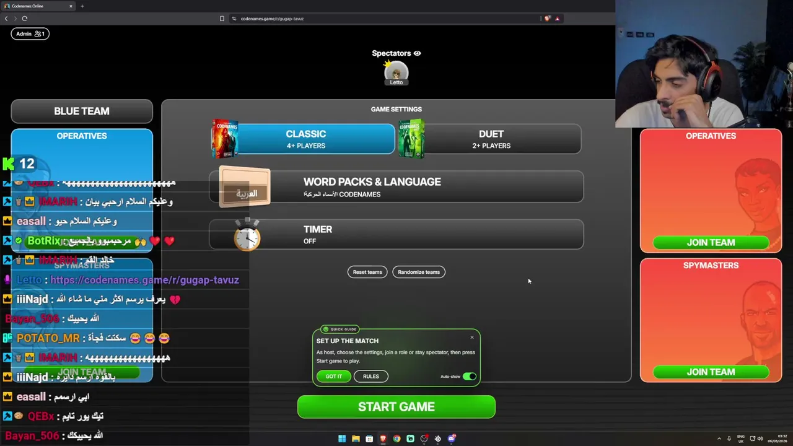Reload the Codenames page
Image resolution: width=793 pixels, height=446 pixels.
(x=25, y=19)
